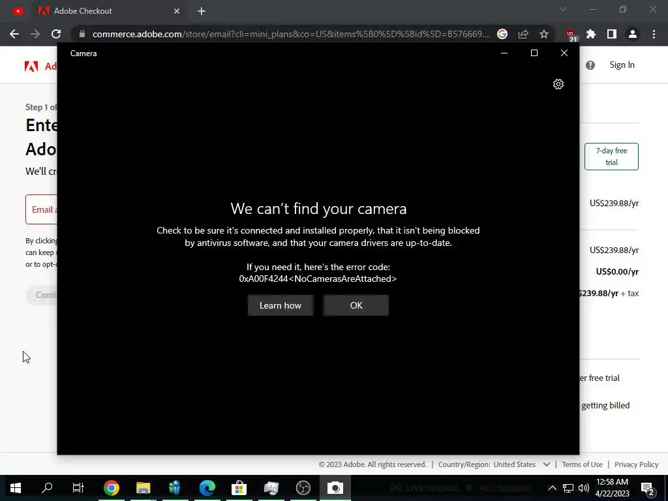Image resolution: width=668 pixels, height=501 pixels.
Task: Minimize the Camera window
Action: tap(504, 53)
